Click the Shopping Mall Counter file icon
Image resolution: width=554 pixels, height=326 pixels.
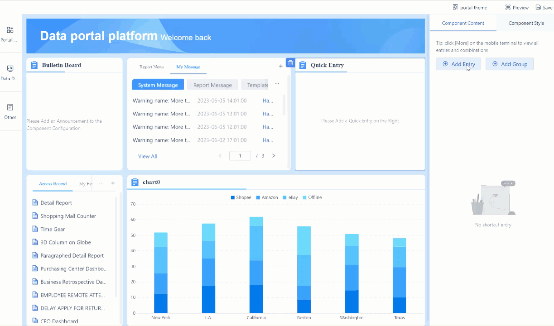pos(35,216)
